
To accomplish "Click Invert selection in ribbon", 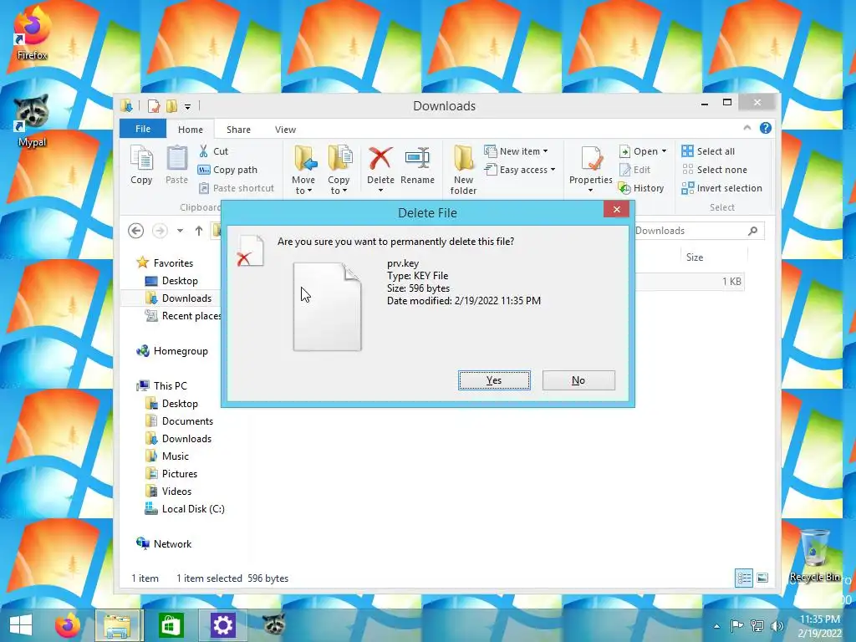I will pos(721,188).
